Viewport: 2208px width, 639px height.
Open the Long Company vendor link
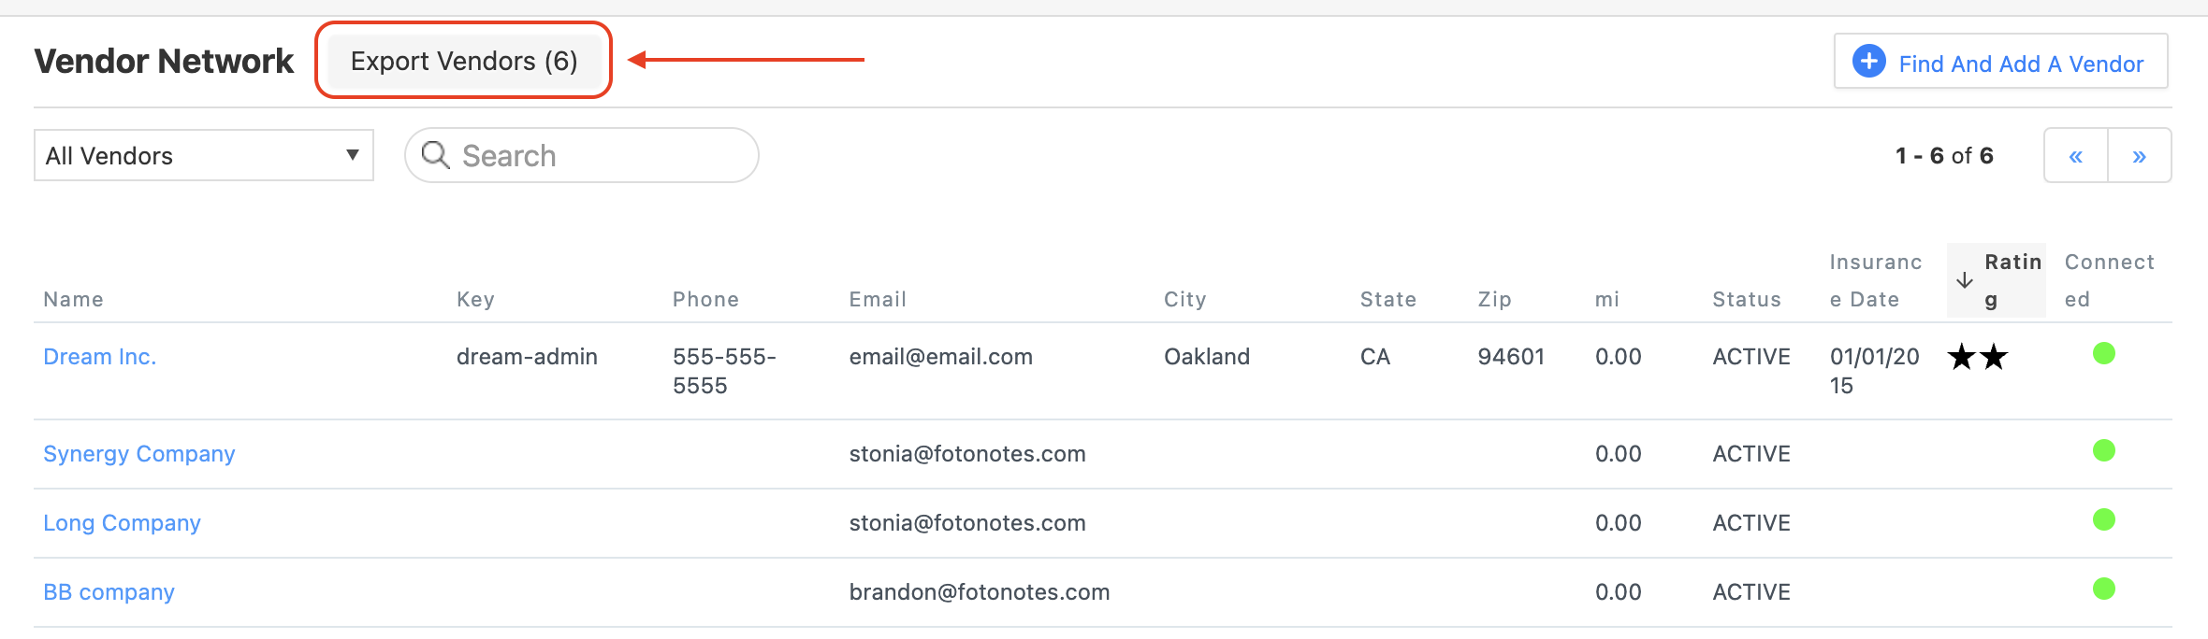[x=123, y=523]
